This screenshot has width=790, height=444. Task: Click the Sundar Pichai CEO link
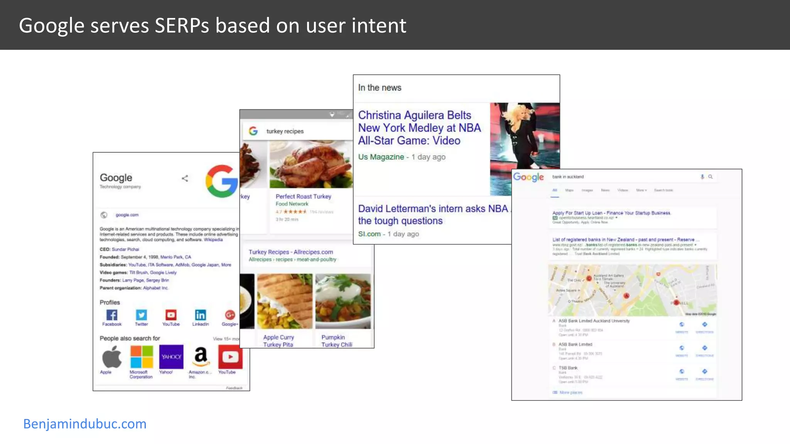point(125,249)
